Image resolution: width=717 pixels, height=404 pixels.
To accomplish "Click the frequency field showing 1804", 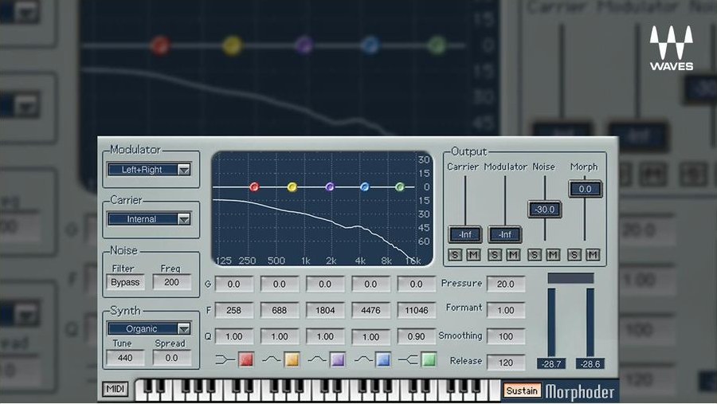I will point(325,310).
